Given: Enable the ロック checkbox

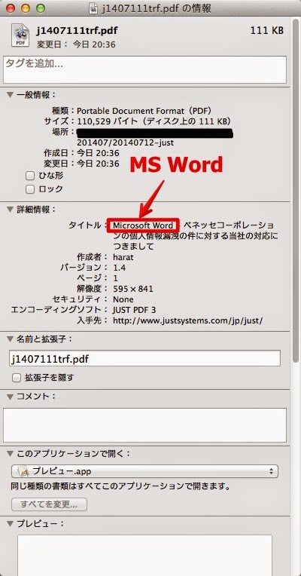Looking at the screenshot, I should [x=30, y=189].
